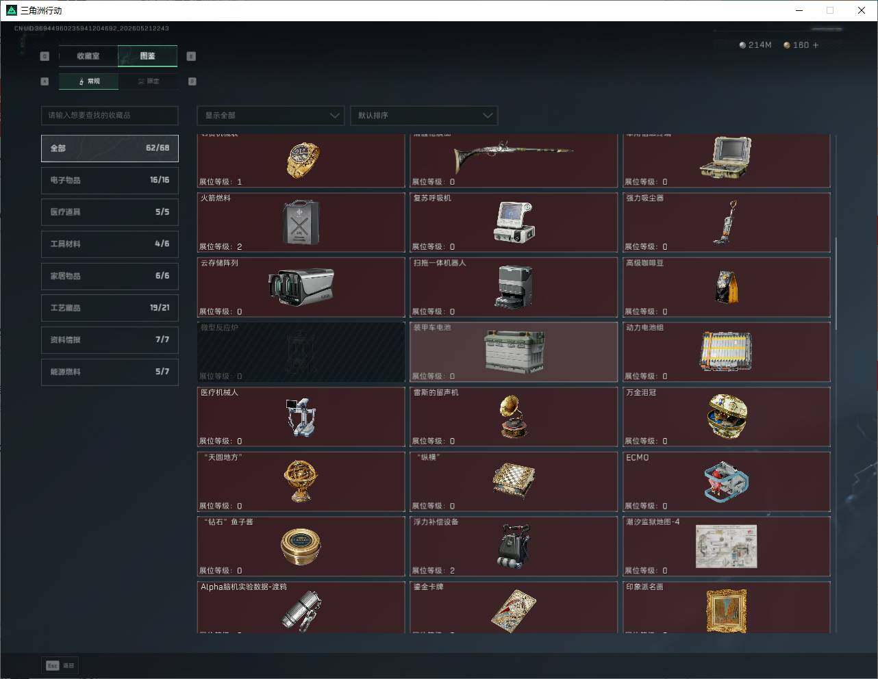Filter by 医疗道具 category
This screenshot has height=679, width=878.
(x=110, y=212)
